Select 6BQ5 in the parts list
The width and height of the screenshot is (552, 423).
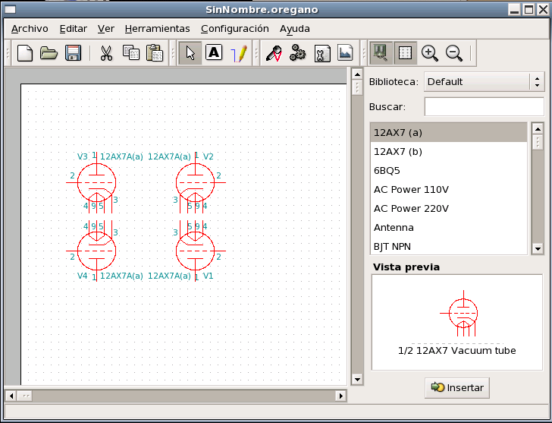click(386, 170)
